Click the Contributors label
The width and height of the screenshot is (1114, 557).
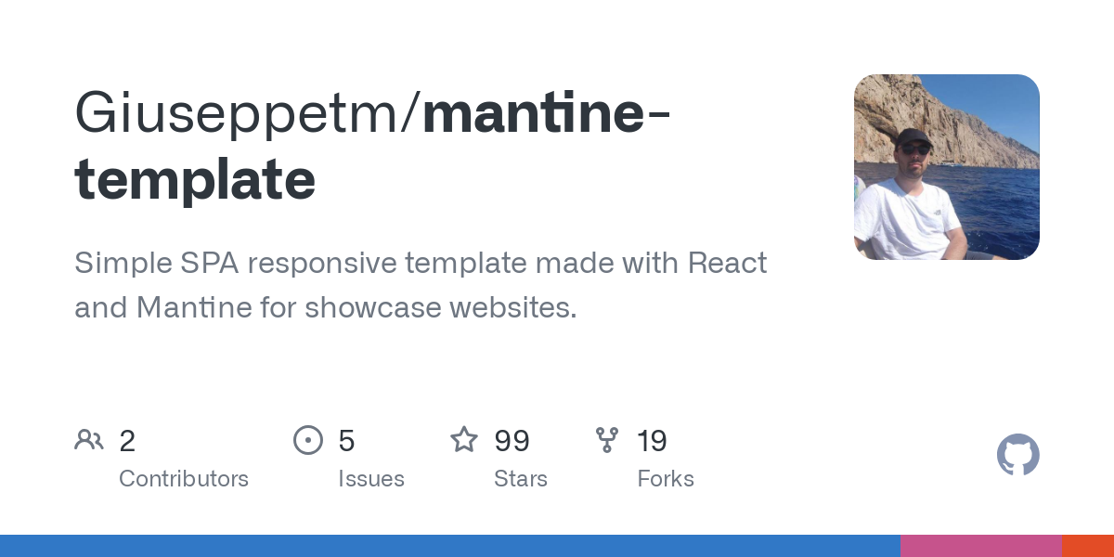coord(184,479)
